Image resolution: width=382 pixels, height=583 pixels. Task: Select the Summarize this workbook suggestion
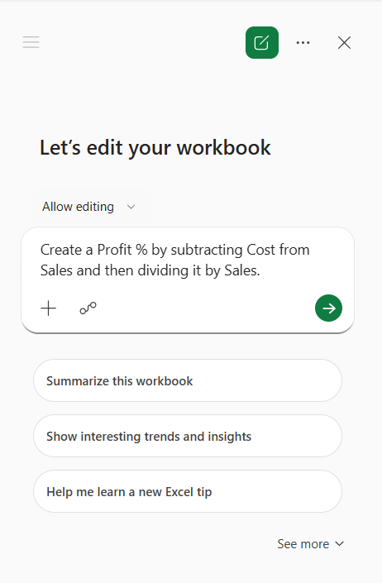tap(188, 380)
